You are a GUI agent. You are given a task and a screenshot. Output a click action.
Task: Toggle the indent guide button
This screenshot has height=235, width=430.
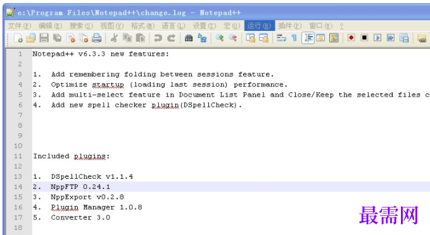coord(308,38)
